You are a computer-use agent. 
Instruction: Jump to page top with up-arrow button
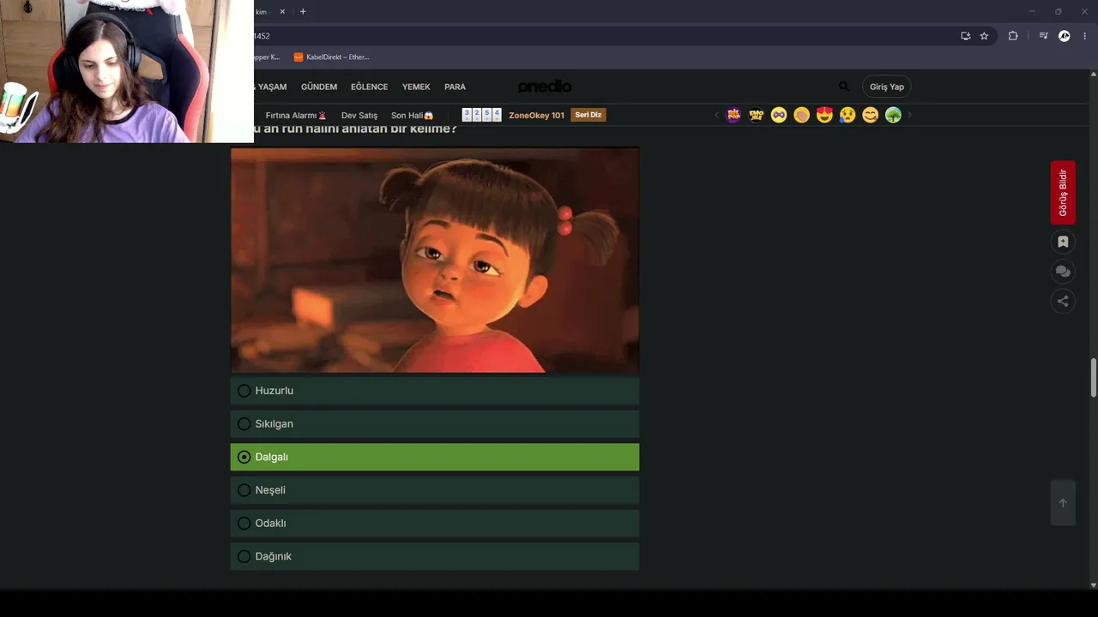1063,503
